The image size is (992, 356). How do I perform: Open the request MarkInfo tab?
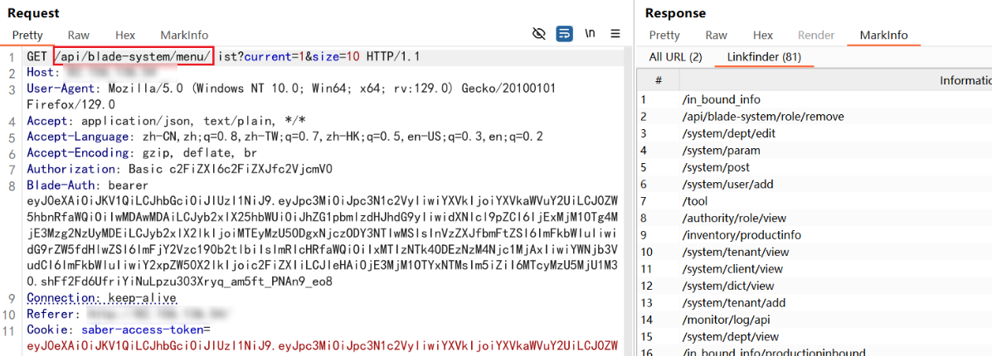click(x=184, y=36)
